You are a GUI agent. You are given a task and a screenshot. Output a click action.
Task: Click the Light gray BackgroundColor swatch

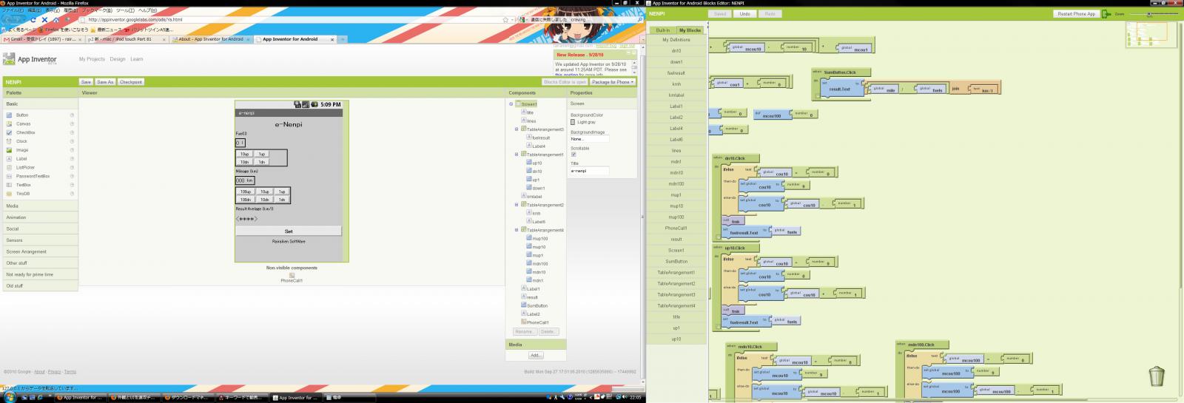tap(573, 123)
